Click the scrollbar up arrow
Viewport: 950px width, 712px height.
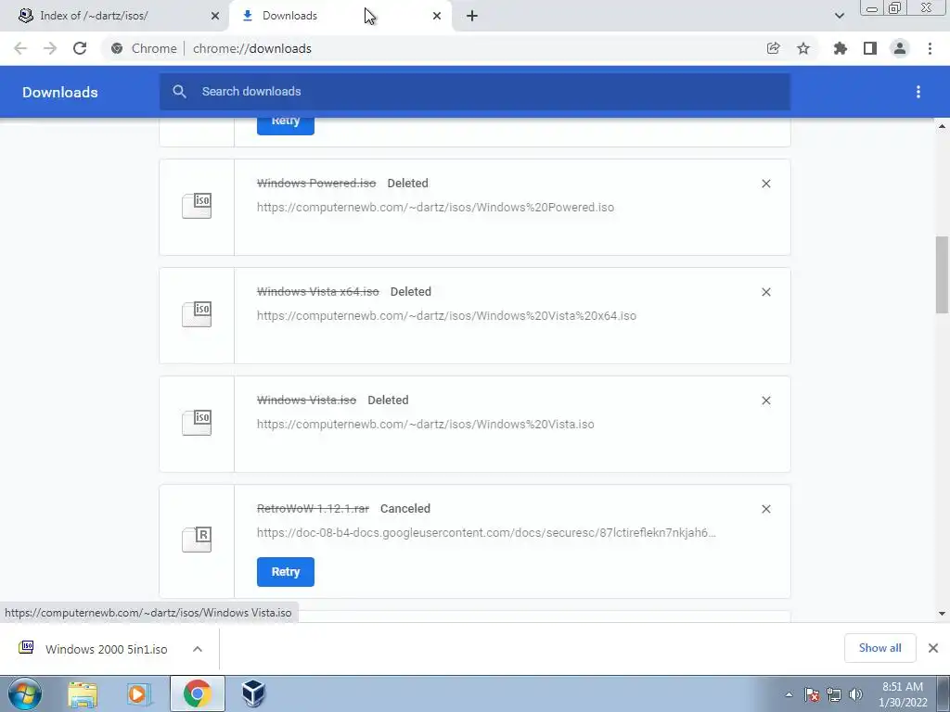[x=942, y=126]
